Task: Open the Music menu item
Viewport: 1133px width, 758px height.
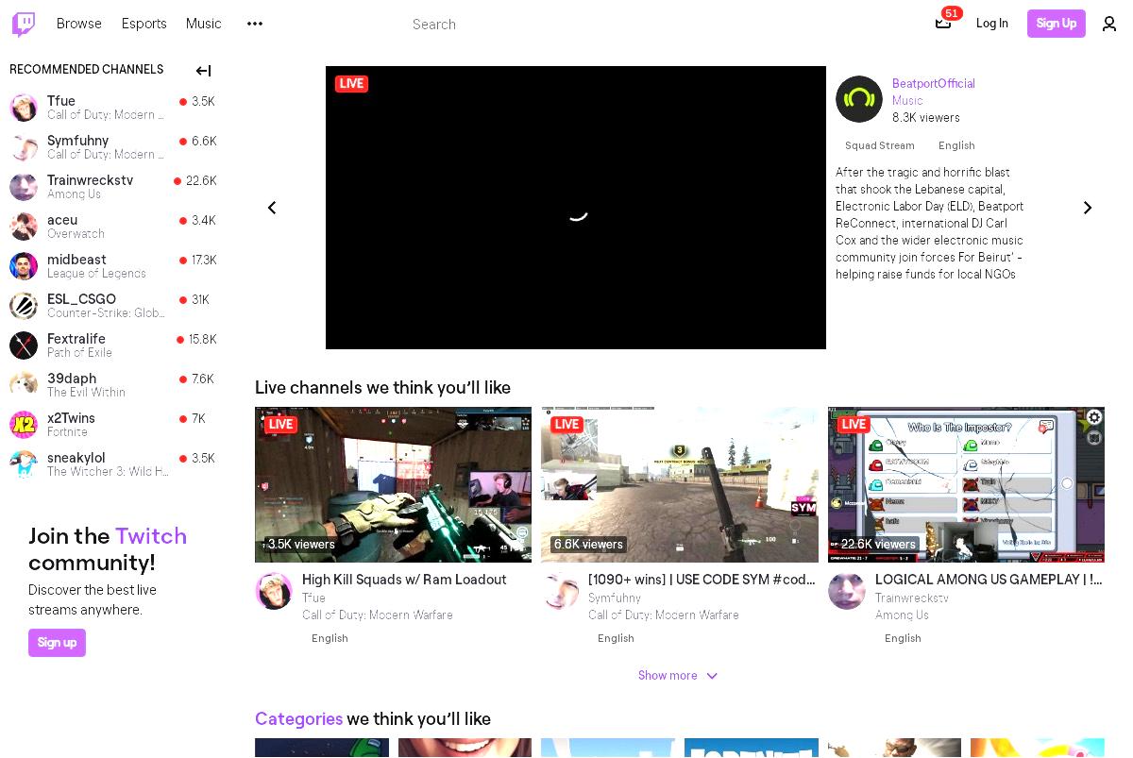Action: click(x=204, y=24)
